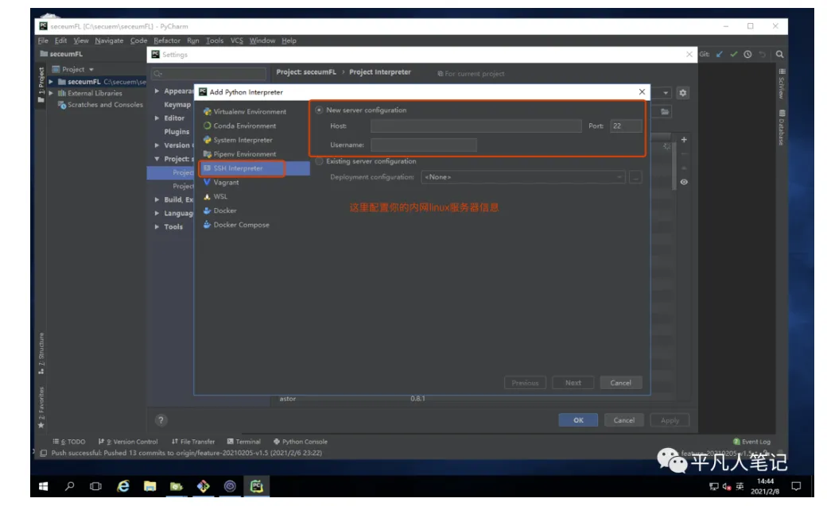Focus the Username input field
827x506 pixels.
point(424,145)
